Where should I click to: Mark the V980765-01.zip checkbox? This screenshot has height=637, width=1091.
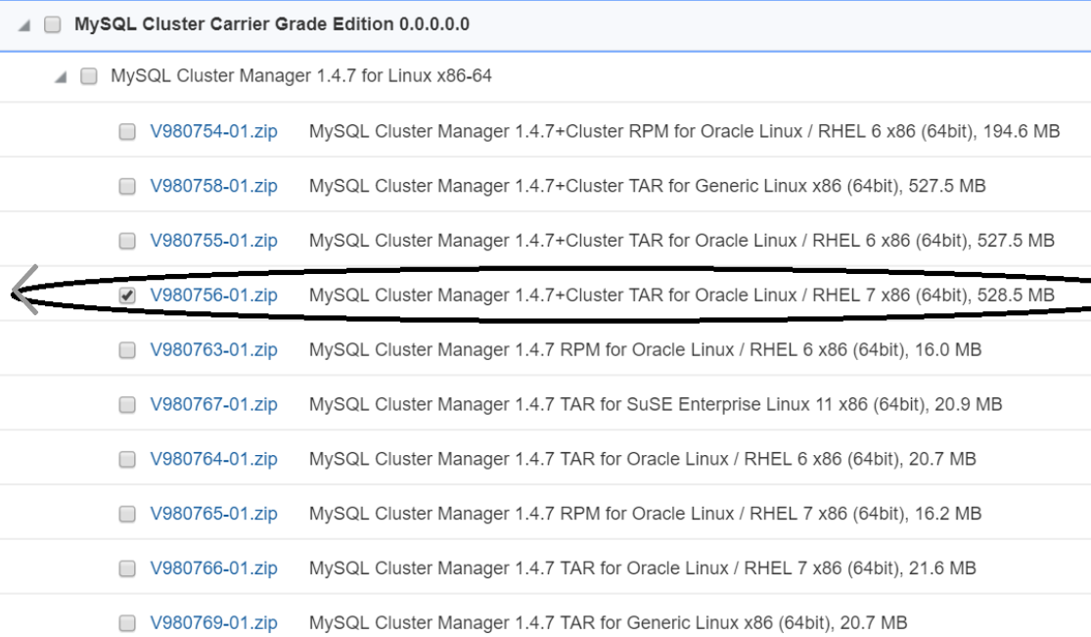pos(127,514)
